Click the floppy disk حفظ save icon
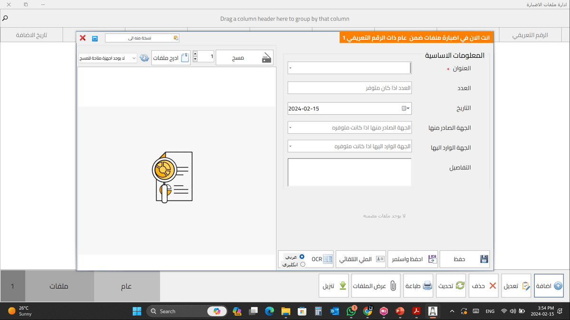The width and height of the screenshot is (570, 320). pos(484,259)
